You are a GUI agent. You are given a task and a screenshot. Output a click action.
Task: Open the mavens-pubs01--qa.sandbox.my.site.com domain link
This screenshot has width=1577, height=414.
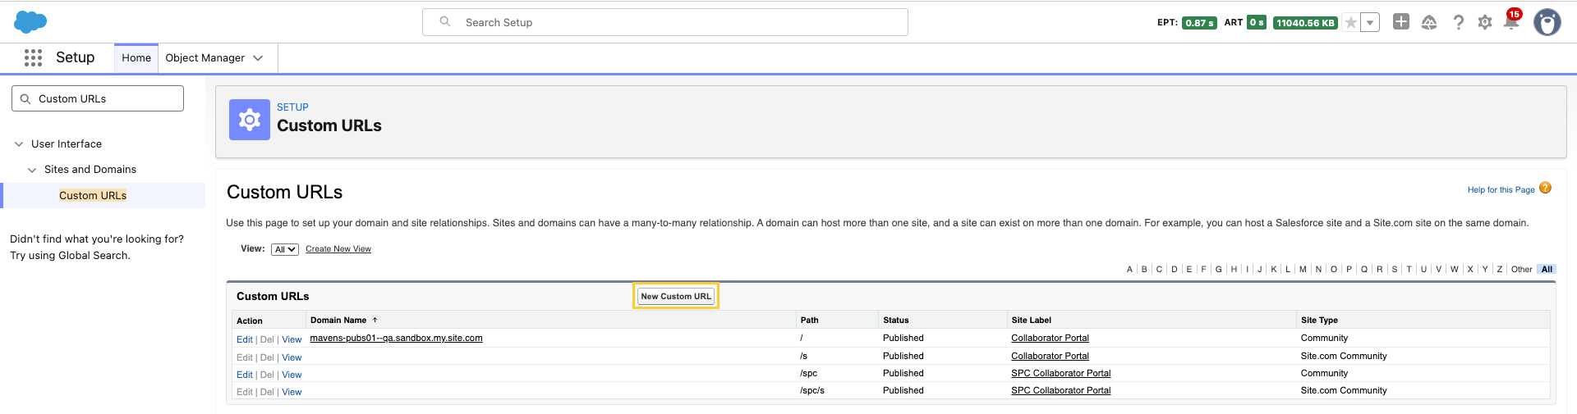tap(396, 338)
